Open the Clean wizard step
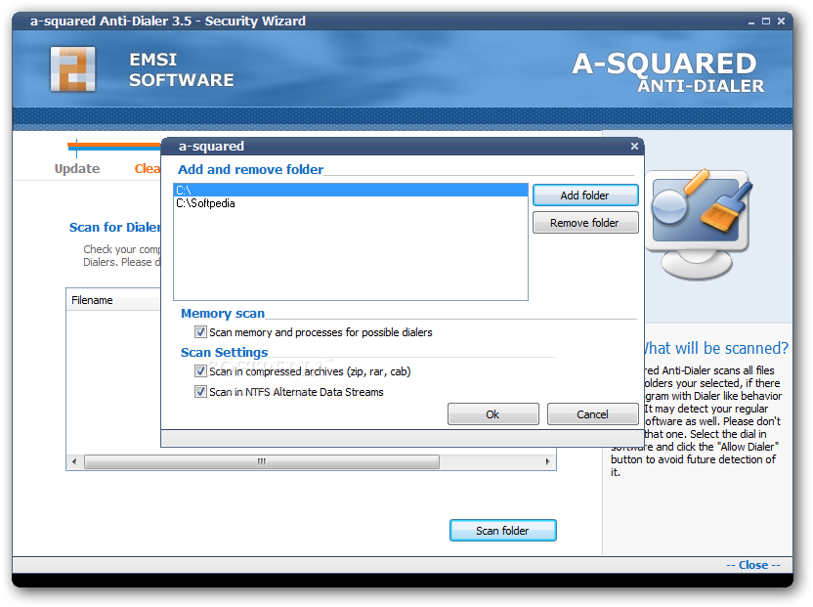This screenshot has width=813, height=607. point(148,168)
